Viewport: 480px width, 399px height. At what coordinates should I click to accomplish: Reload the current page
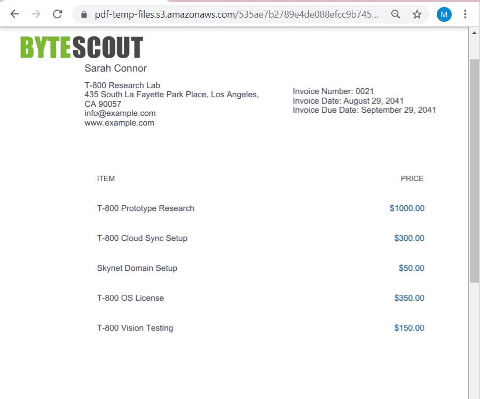(x=57, y=14)
